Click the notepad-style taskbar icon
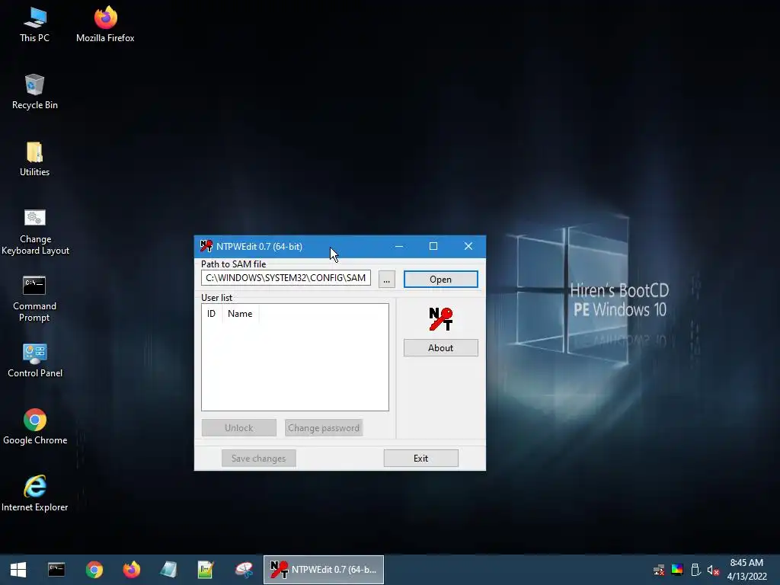The height and width of the screenshot is (585, 780). 168,570
